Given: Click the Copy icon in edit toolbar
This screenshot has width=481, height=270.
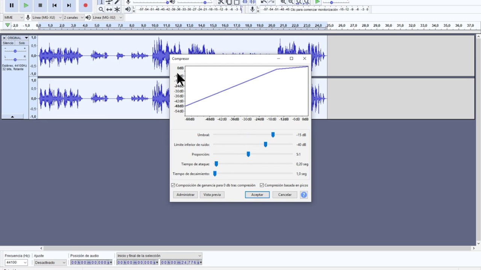Looking at the screenshot, I should [x=229, y=2].
